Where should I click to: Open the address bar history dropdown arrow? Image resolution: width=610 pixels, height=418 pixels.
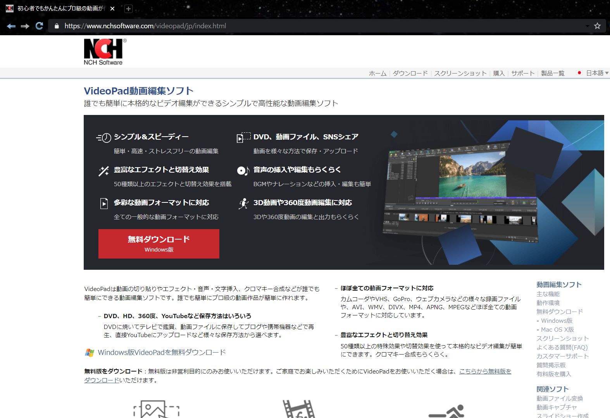pos(587,26)
